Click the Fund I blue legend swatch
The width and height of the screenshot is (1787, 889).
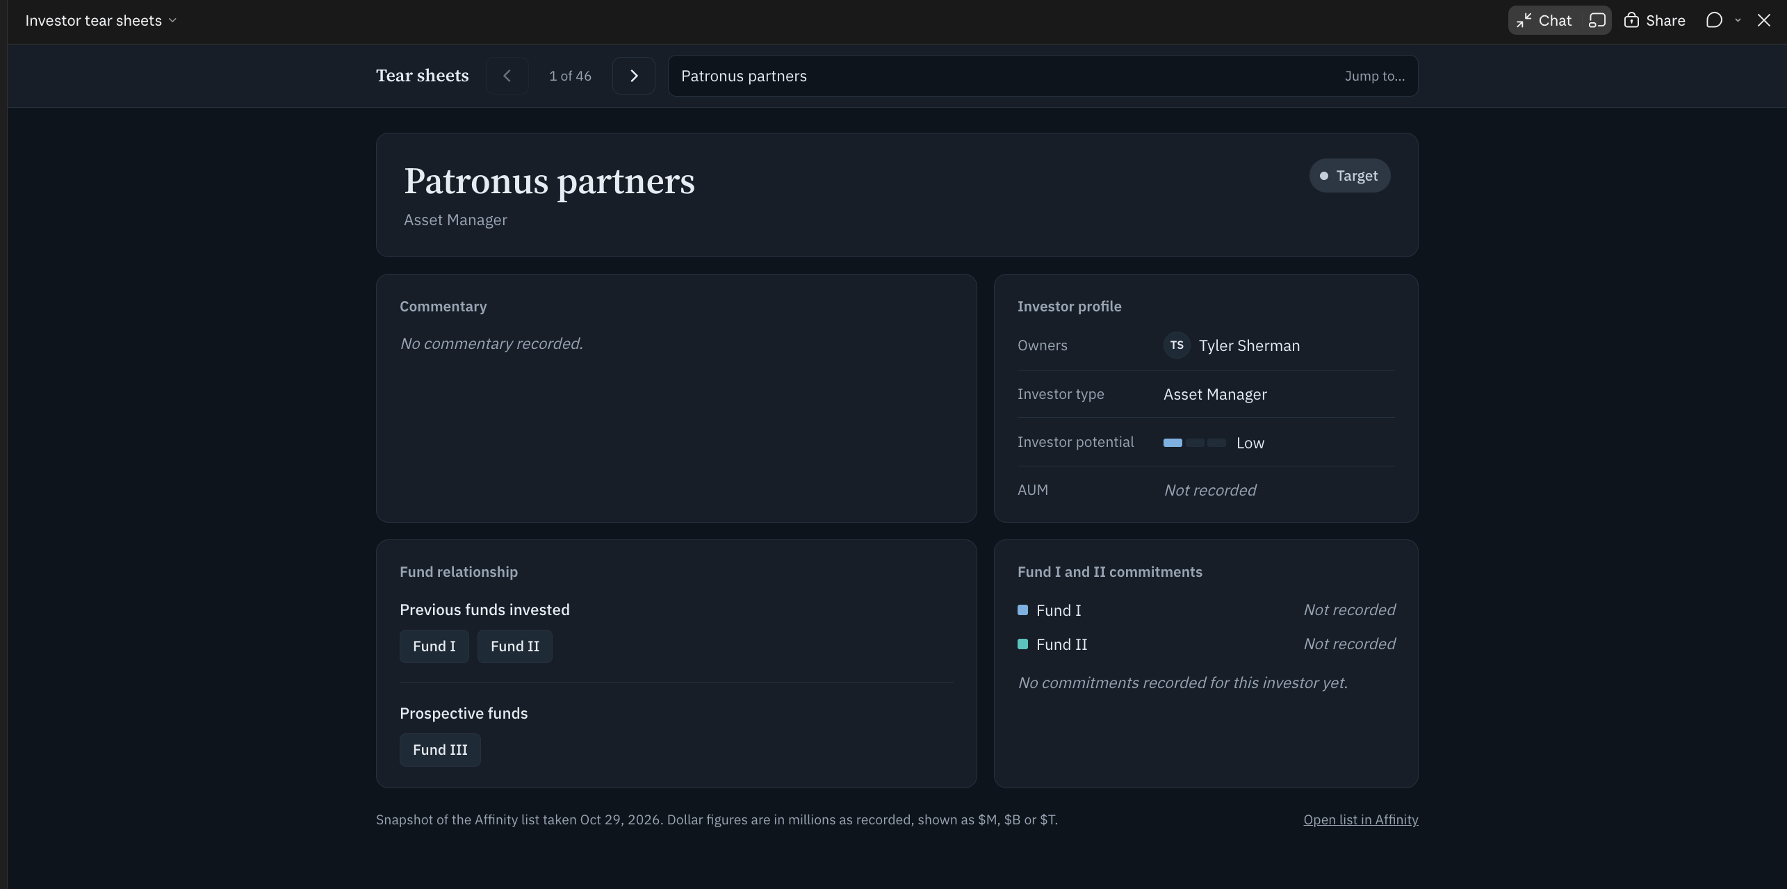[x=1022, y=610]
